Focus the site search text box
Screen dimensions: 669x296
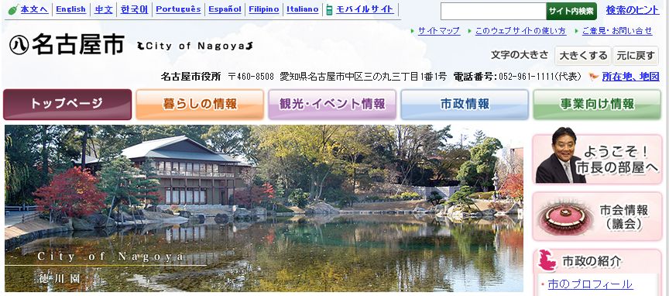493,11
